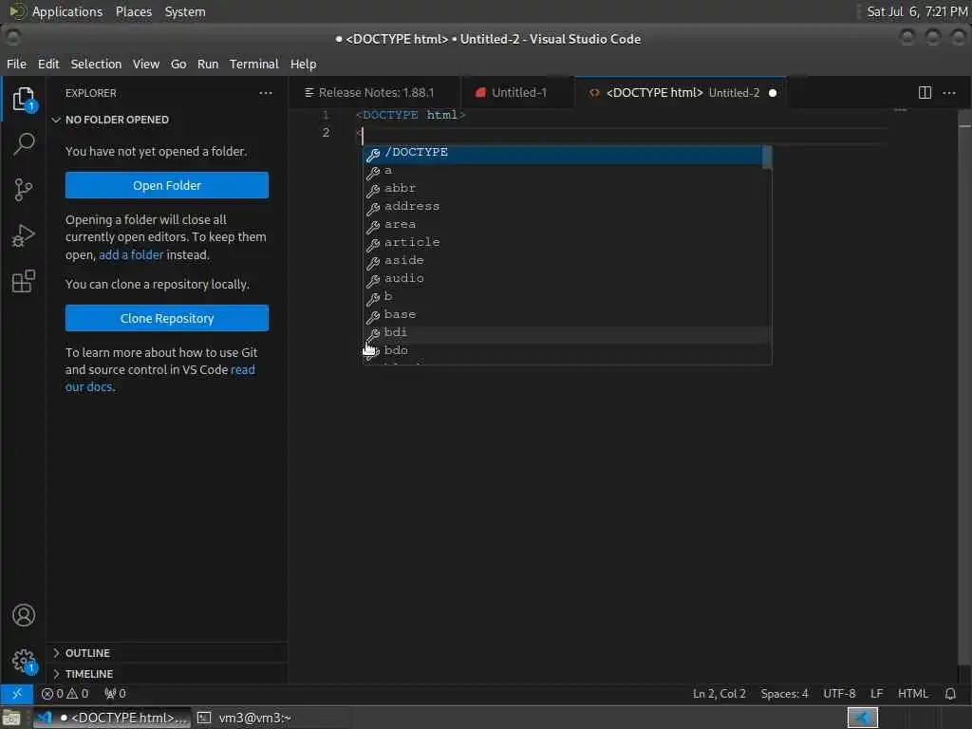
Task: Open the File menu
Action: click(16, 64)
